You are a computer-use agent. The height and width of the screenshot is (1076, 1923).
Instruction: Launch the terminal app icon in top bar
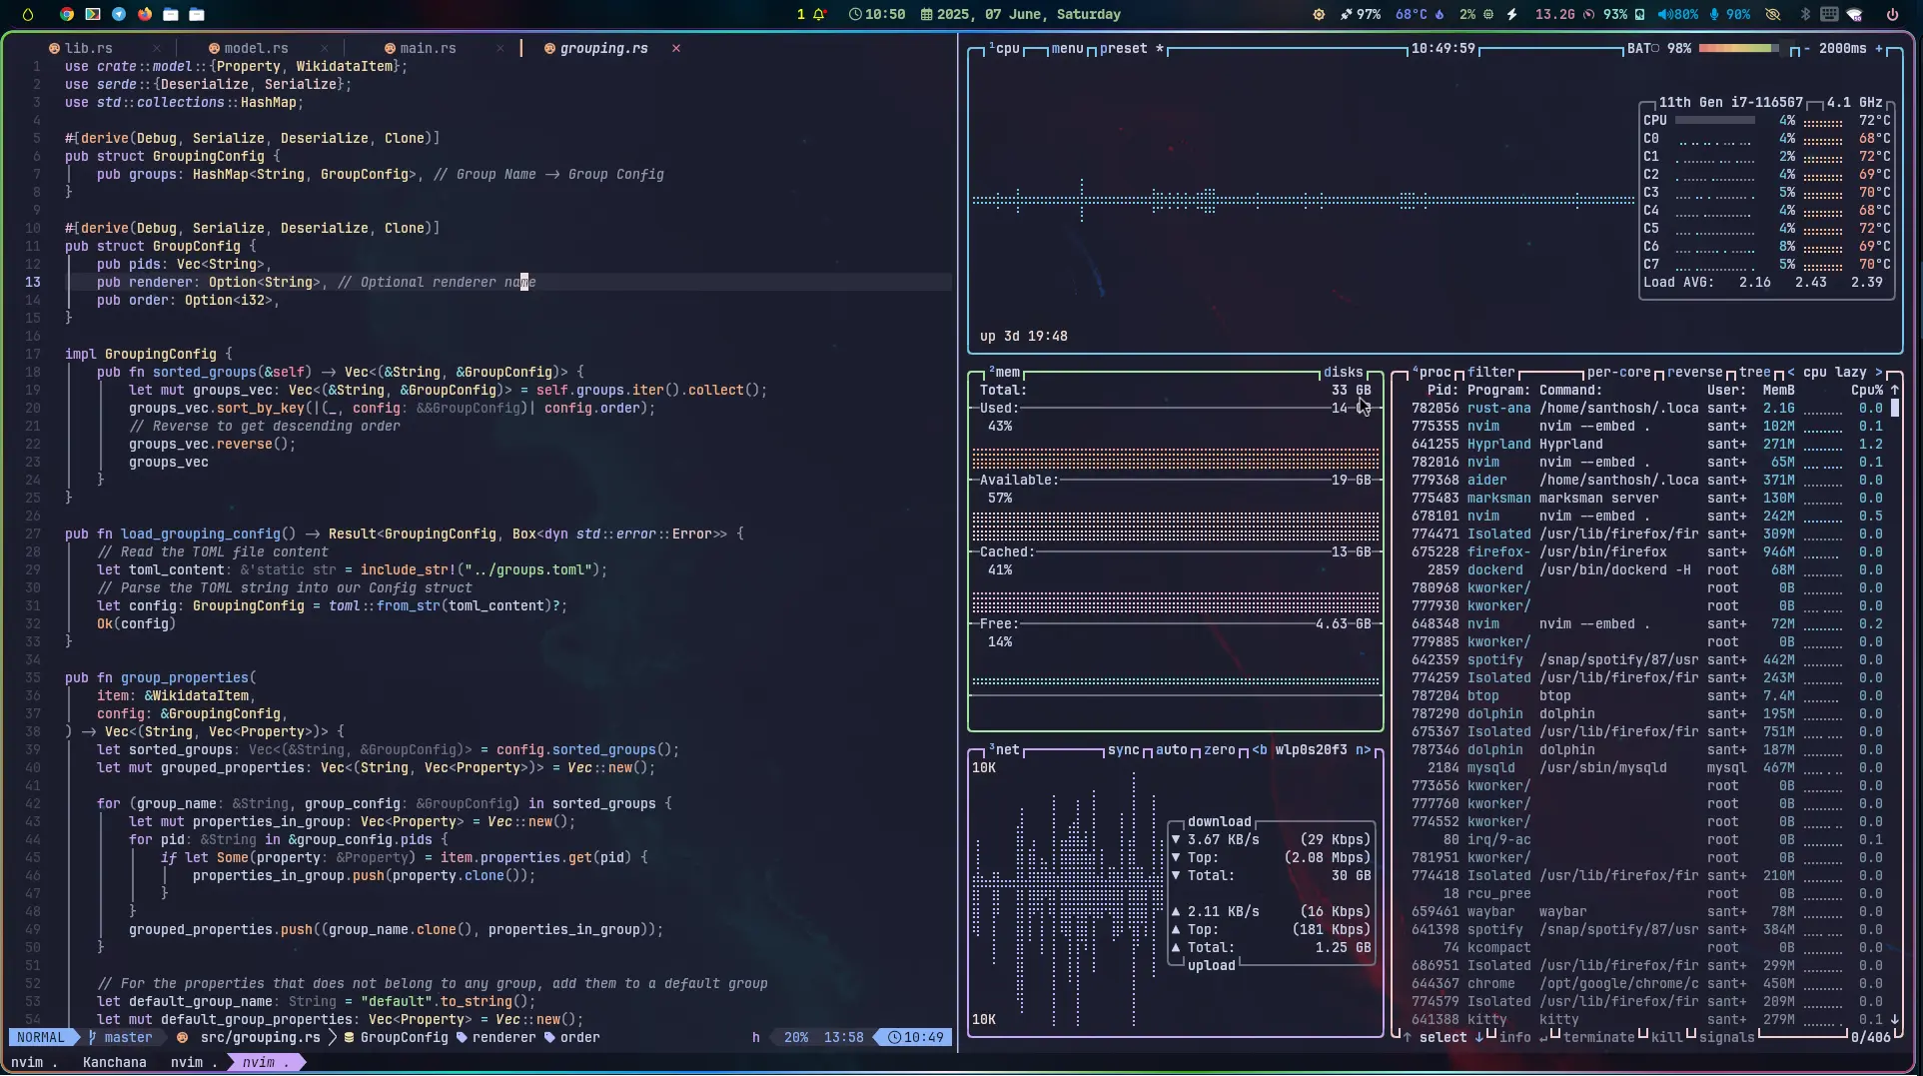93,14
